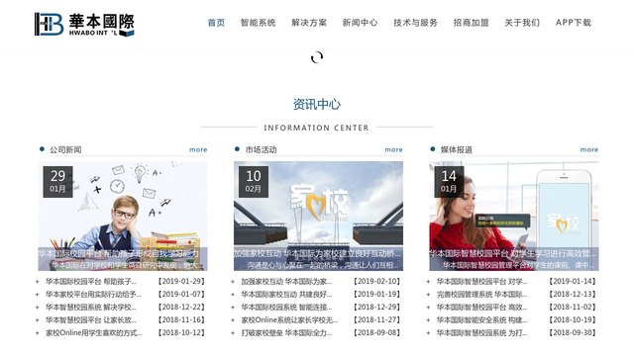
Task: Open article 华本国际智慧校园平台 对学...
Action: [482, 281]
